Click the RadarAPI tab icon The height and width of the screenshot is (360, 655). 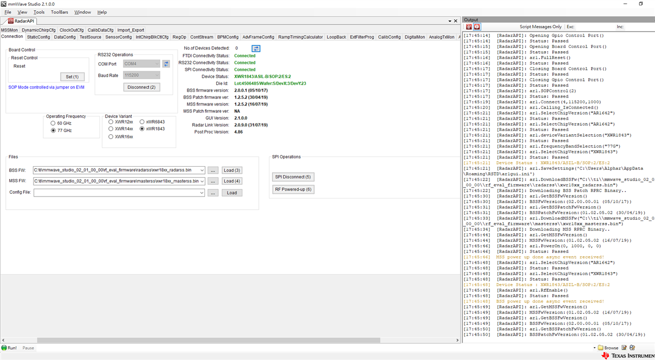tap(11, 21)
